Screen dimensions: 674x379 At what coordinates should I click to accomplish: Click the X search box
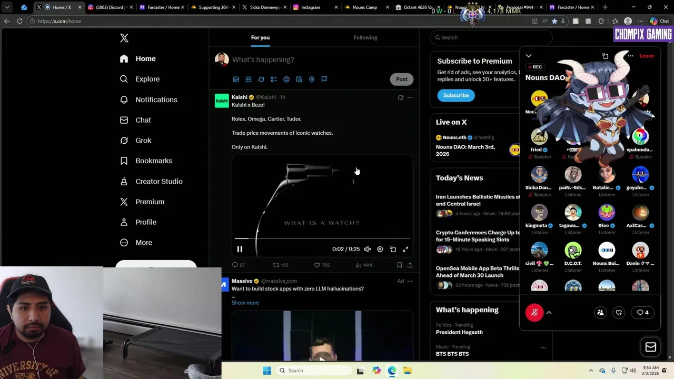coord(491,37)
